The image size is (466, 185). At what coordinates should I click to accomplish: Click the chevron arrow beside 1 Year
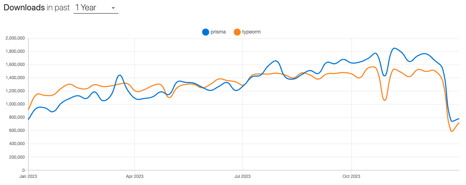pos(113,7)
